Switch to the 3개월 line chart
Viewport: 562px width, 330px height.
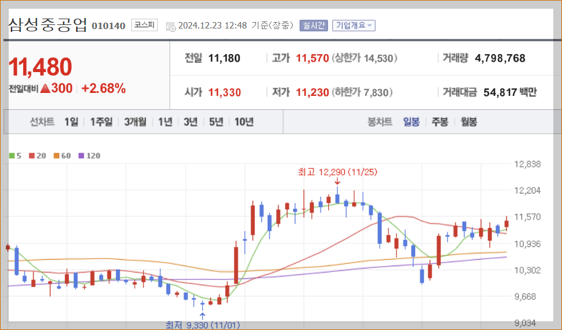[135, 122]
